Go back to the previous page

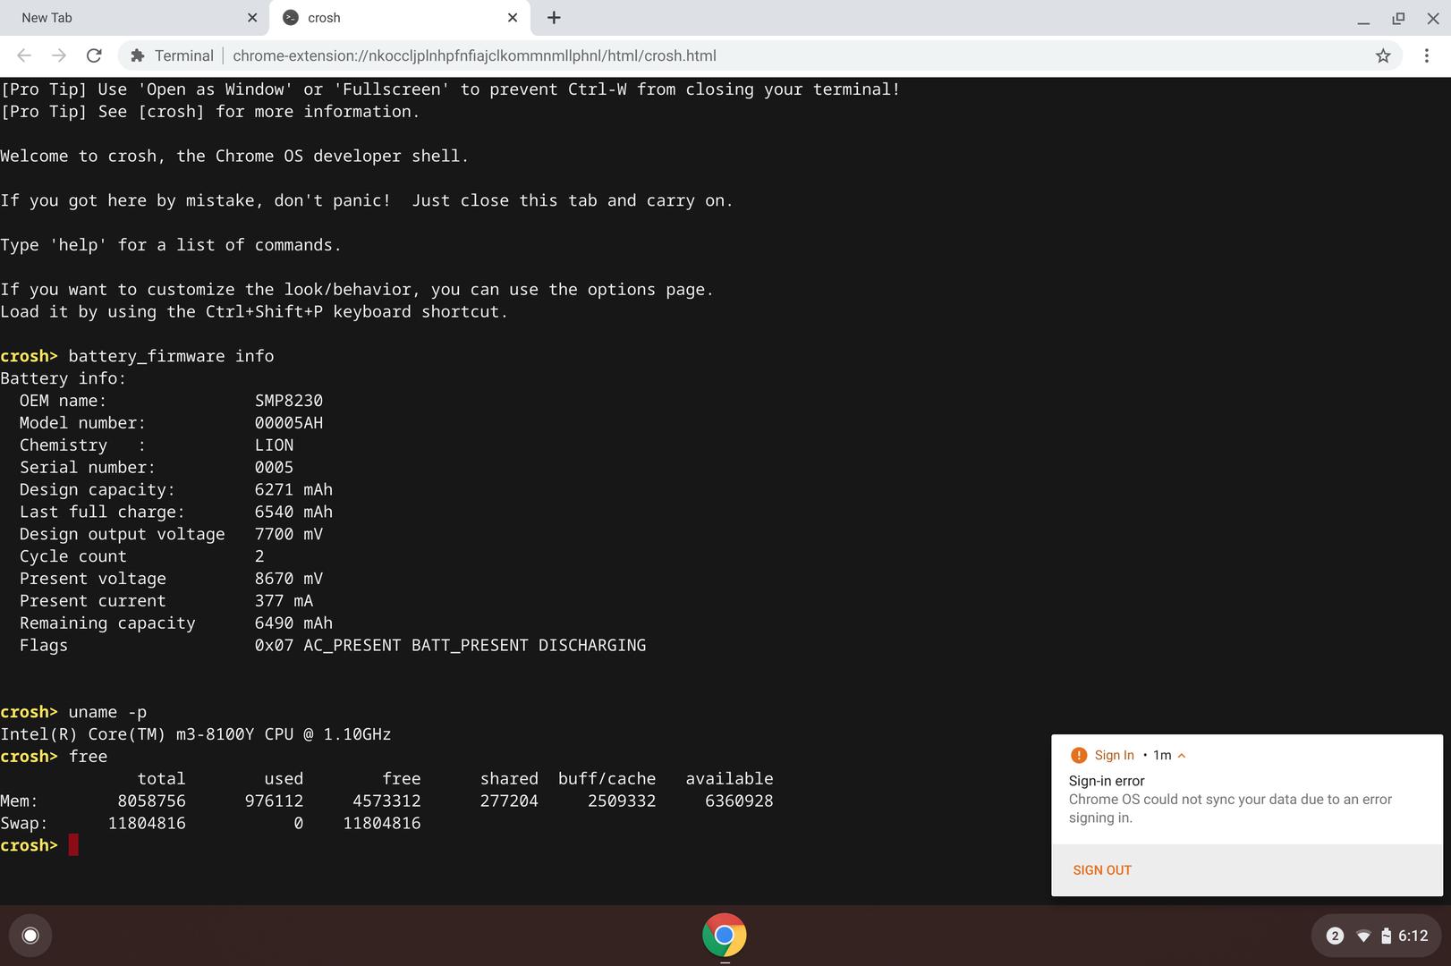tap(24, 55)
